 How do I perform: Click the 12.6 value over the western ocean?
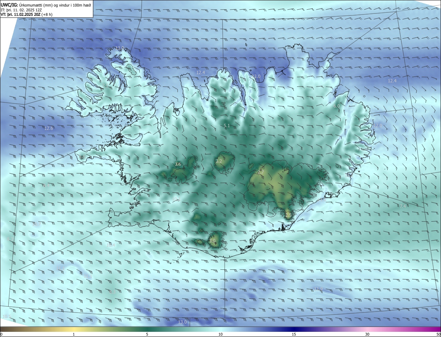pos(49,129)
